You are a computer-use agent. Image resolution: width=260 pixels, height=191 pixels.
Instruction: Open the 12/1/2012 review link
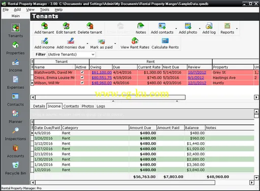197,83
